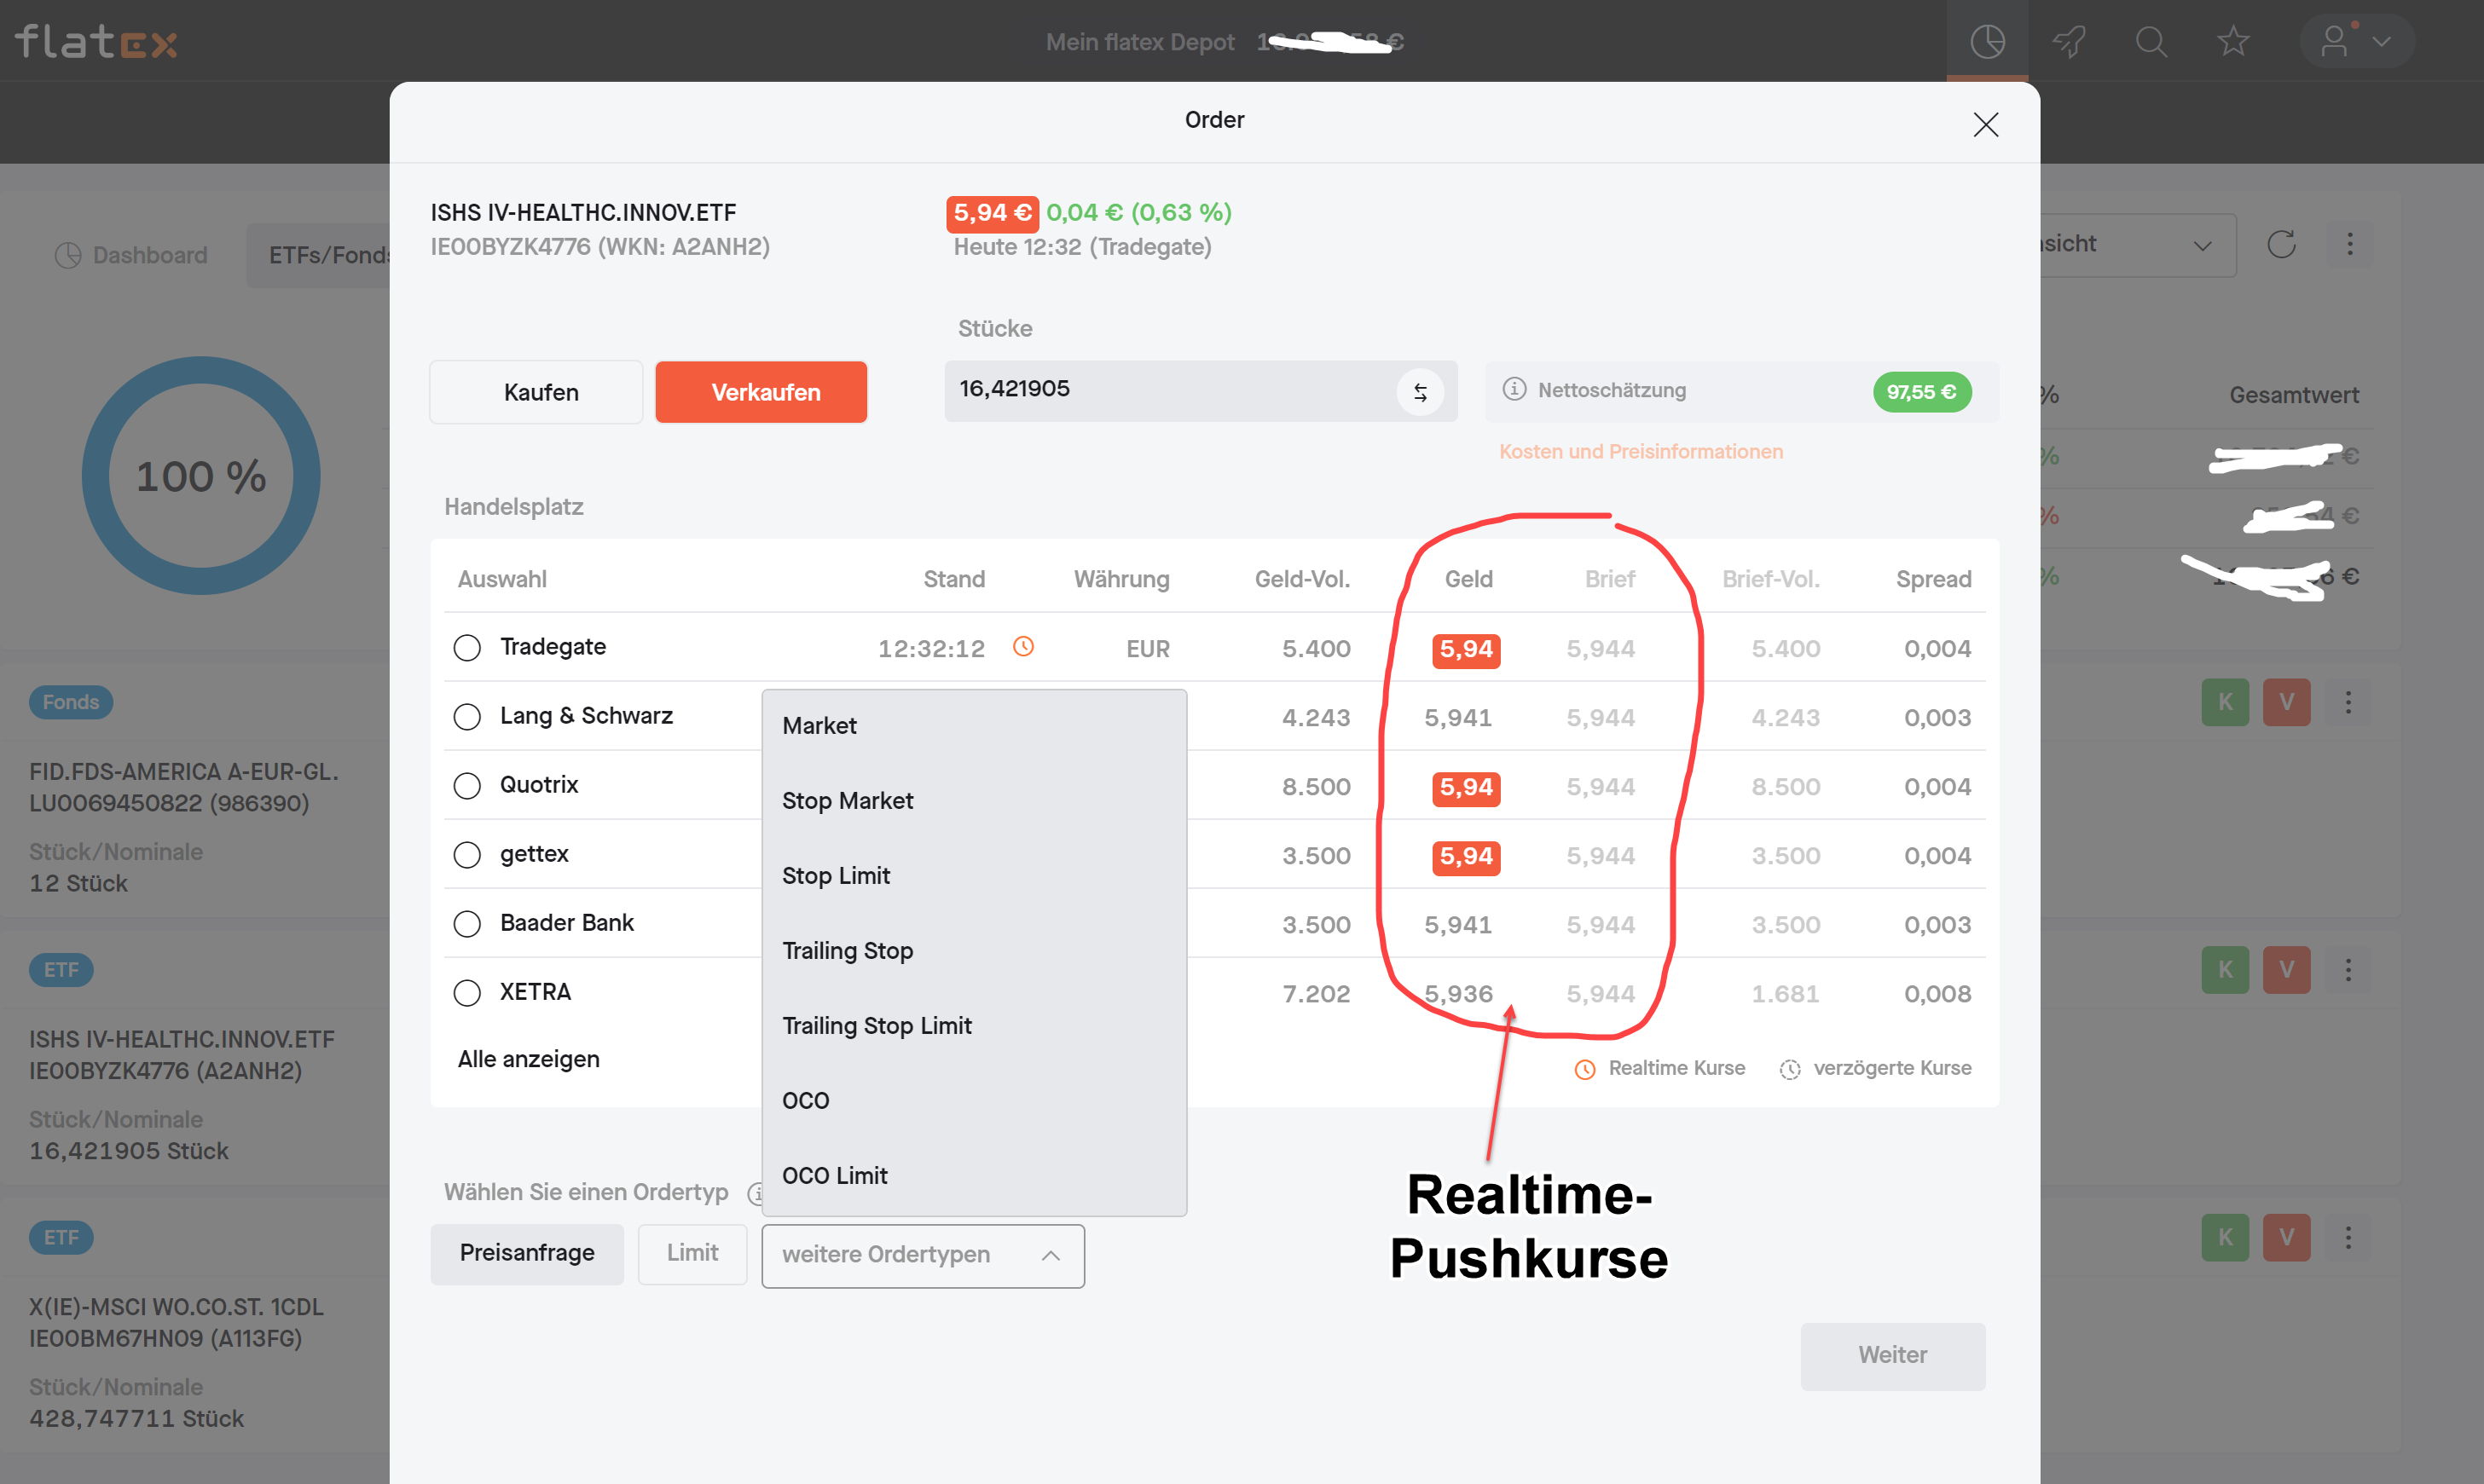Switch to the ETFs/Fonds tab
This screenshot has width=2484, height=1484.
coord(320,255)
